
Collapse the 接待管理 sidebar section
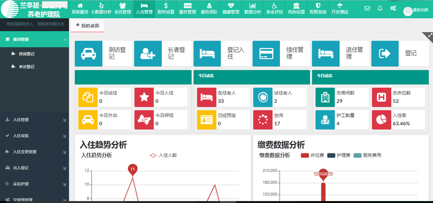(35, 39)
